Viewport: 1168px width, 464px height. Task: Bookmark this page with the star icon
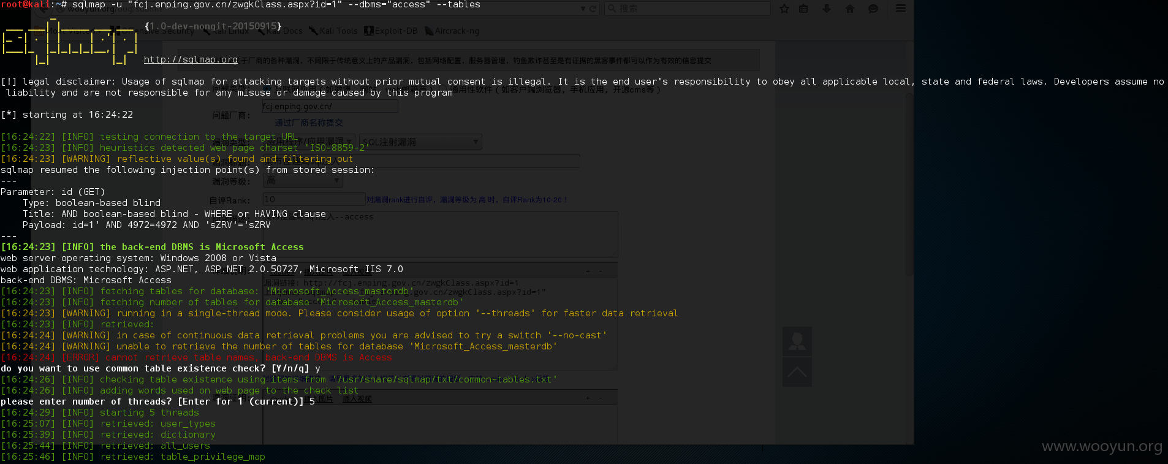point(784,9)
